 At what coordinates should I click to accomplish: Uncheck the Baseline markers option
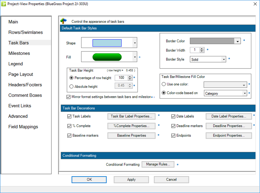click(69, 136)
